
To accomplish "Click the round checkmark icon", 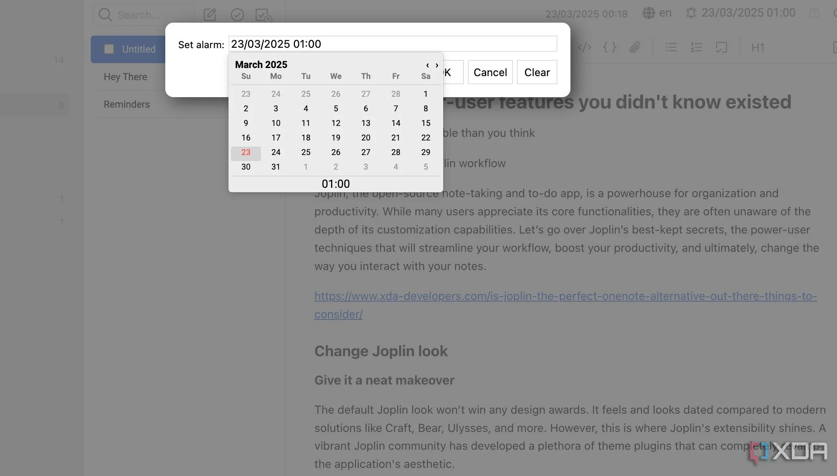I will pos(237,15).
